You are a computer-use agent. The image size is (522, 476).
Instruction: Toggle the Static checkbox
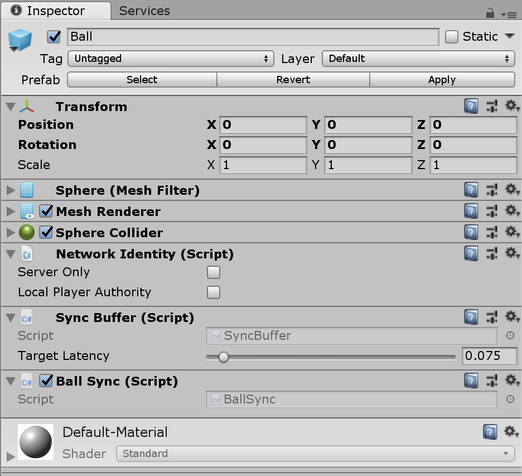click(x=452, y=37)
